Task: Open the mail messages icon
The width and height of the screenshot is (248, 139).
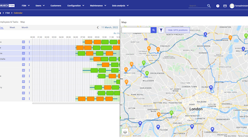Action: 225,6
